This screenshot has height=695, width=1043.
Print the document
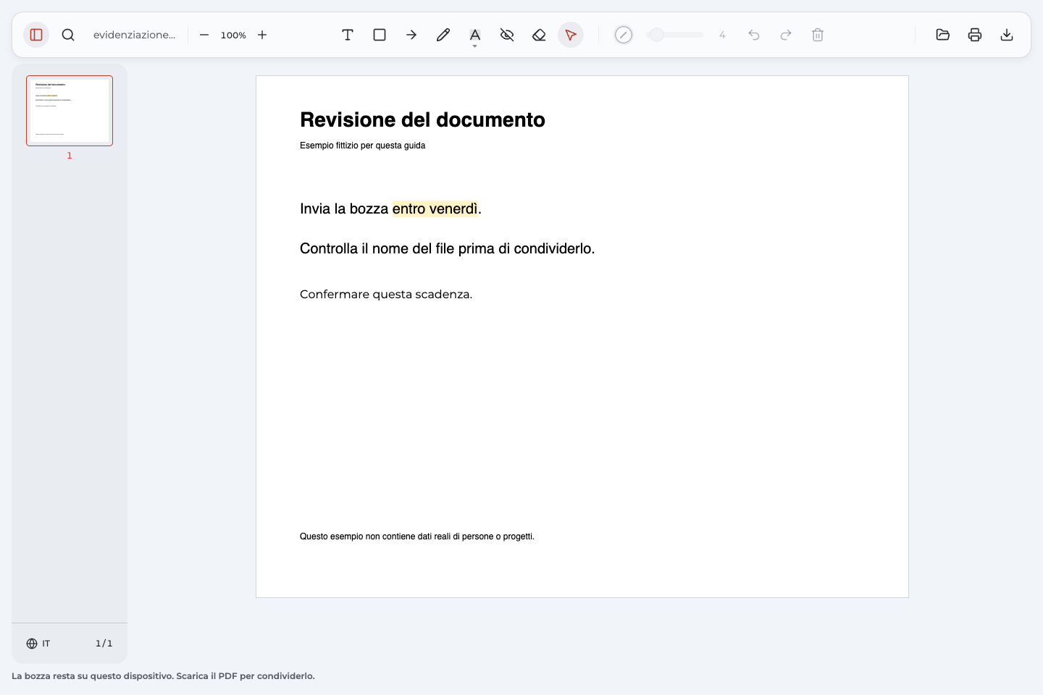pos(975,35)
